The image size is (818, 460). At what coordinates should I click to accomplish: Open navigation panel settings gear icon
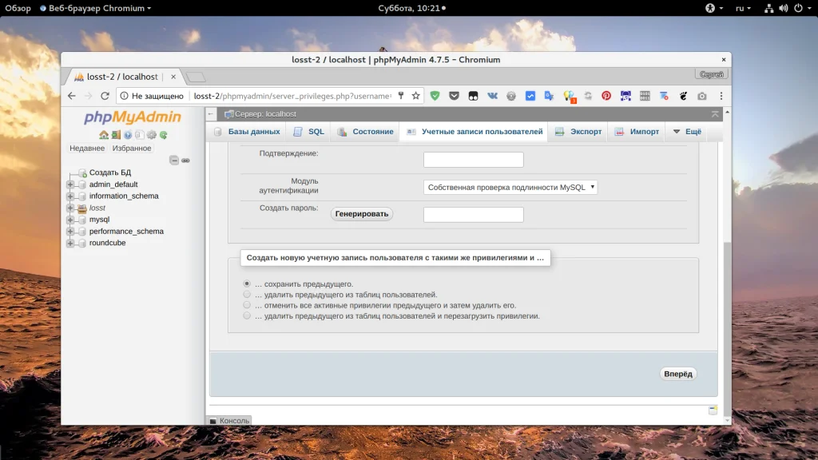[151, 135]
